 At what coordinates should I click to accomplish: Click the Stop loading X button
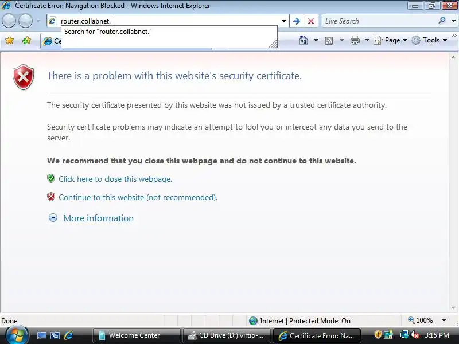[x=311, y=21]
